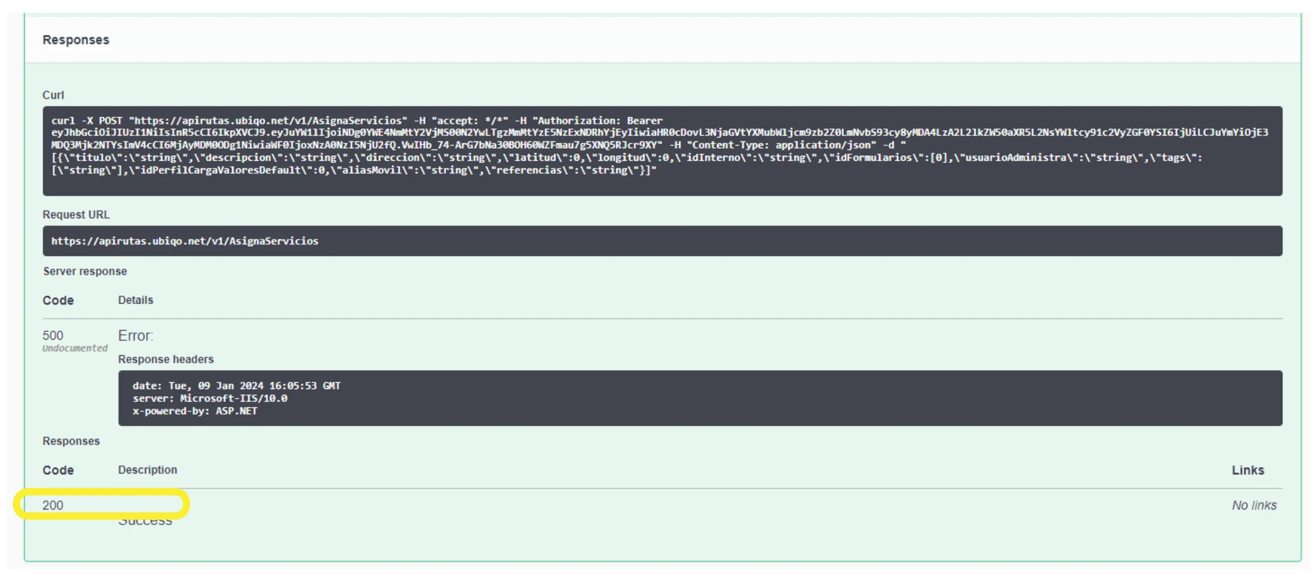Click the "Server response" heading
The image size is (1312, 574).
[85, 271]
